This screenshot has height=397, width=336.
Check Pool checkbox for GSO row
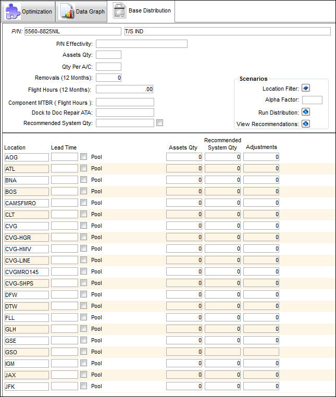pyautogui.click(x=83, y=352)
